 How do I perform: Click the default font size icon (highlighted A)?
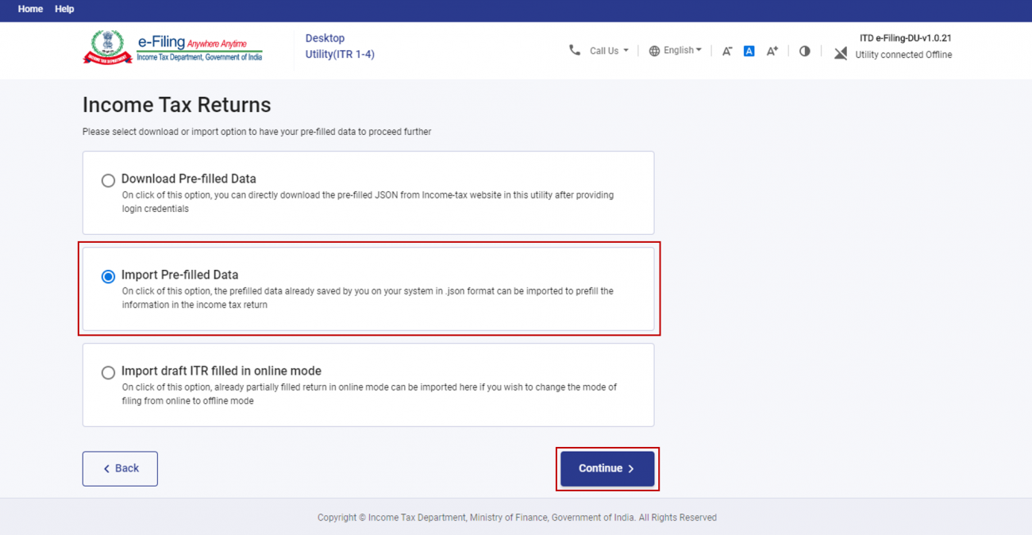(x=749, y=50)
